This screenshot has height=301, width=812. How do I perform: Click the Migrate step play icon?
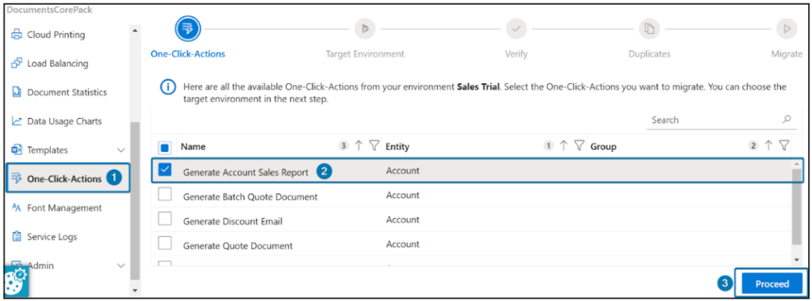click(x=787, y=29)
